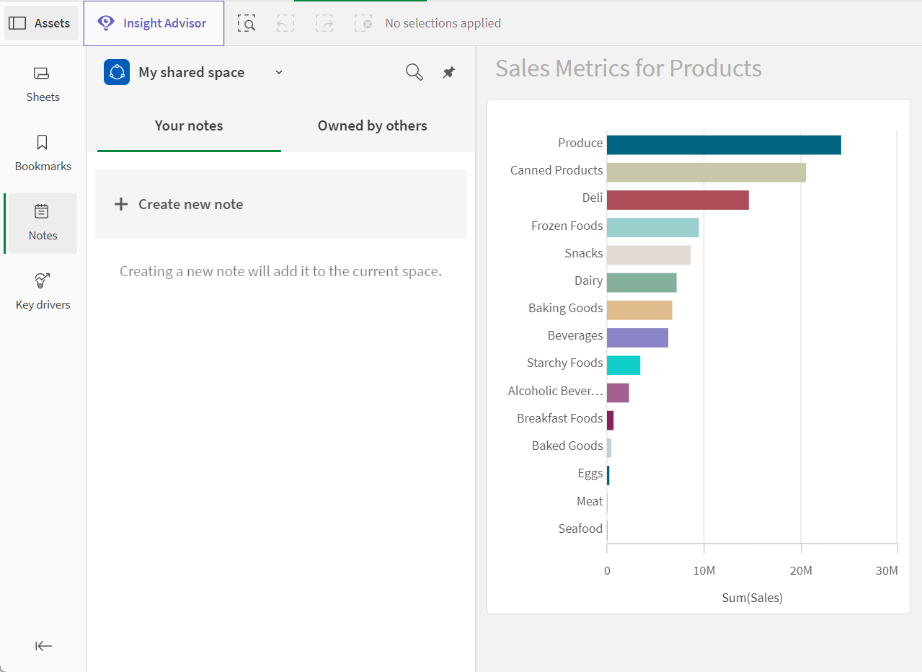
Task: Click the Deli axis label
Action: pos(593,198)
